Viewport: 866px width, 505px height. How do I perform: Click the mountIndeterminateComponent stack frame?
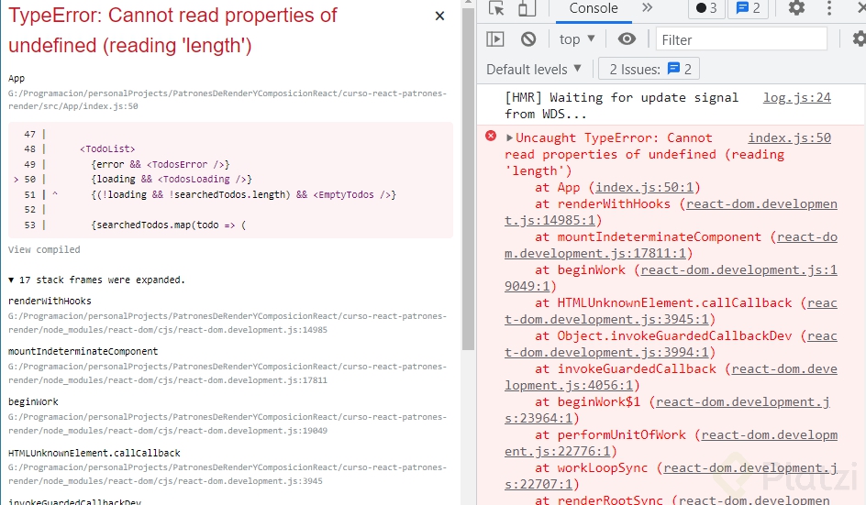click(x=83, y=352)
